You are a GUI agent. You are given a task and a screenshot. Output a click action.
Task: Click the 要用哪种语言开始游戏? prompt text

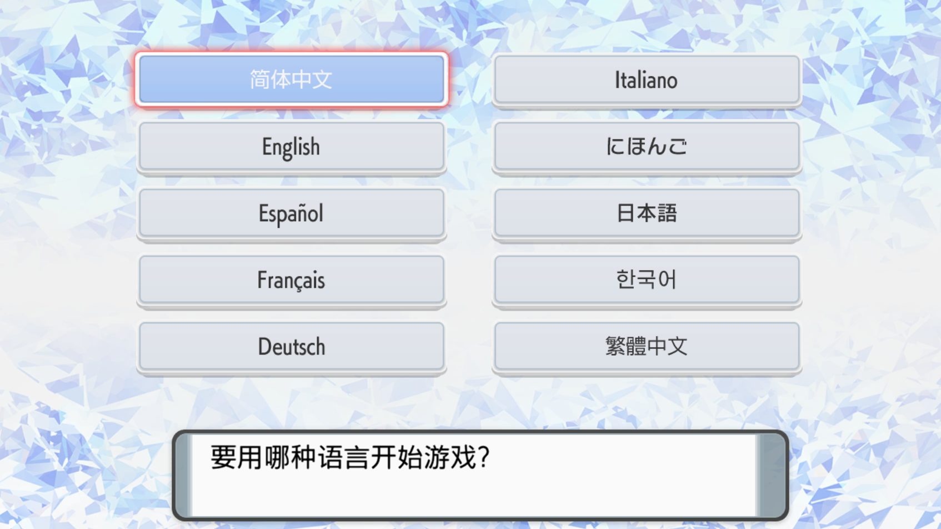pos(350,458)
